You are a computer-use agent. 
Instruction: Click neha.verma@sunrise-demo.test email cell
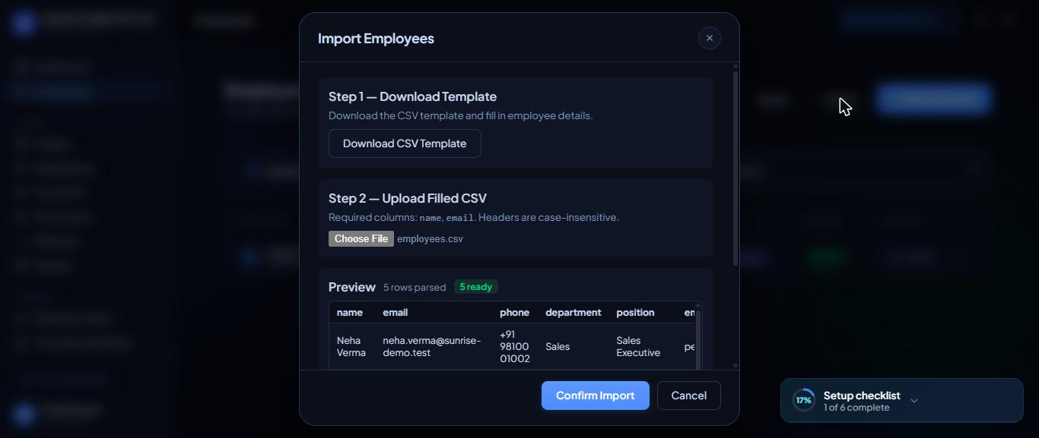pos(432,346)
